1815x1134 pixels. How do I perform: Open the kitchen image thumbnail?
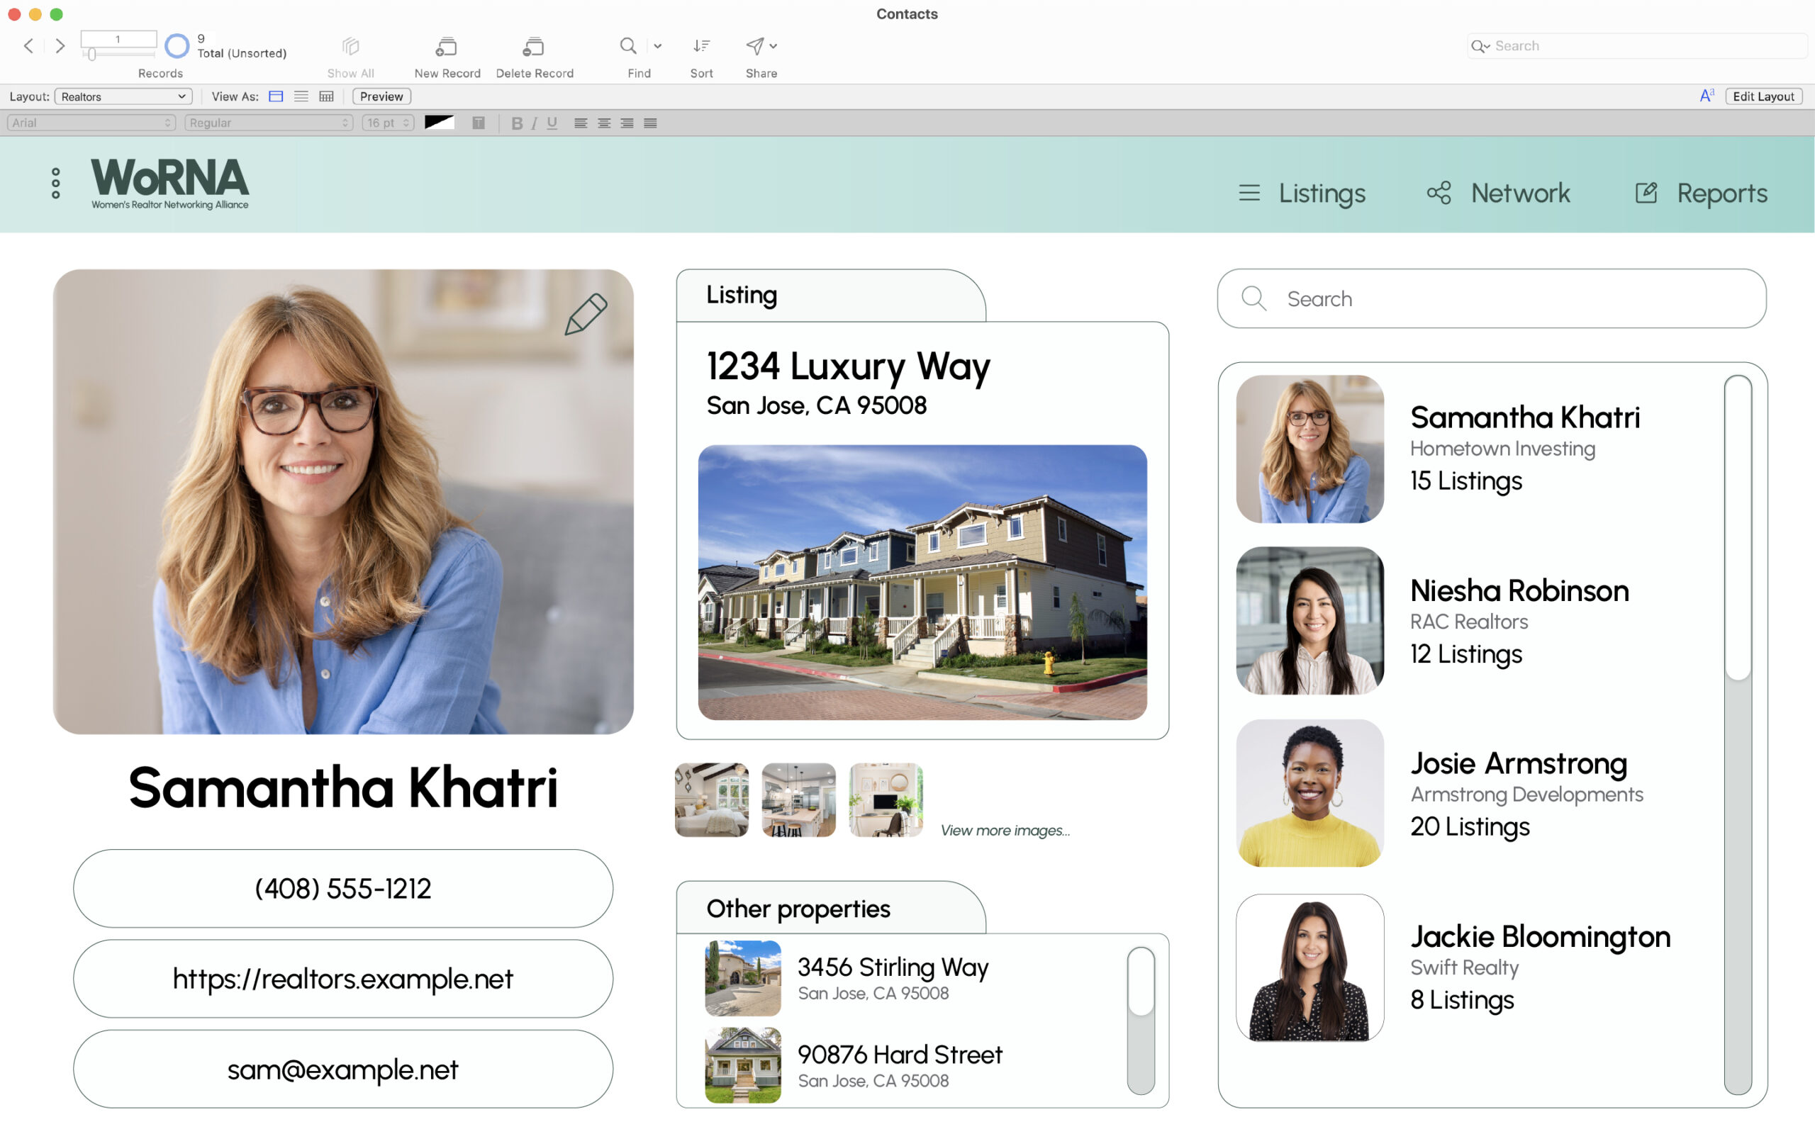point(798,799)
